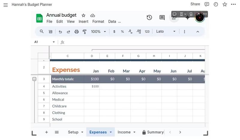Search the menus with magnifier icon
Viewport: 240px width, 140px height.
pos(42,31)
